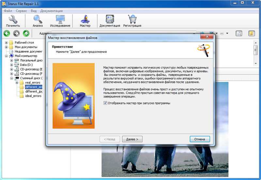Click the Мои документы folder icon
Screen dimensions: 261x180
[x=11, y=47]
